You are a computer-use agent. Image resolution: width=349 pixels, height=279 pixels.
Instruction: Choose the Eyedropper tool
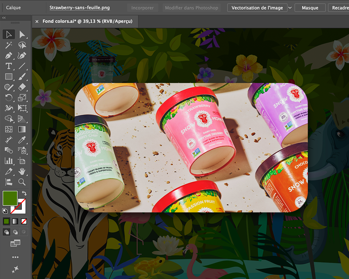click(22, 140)
